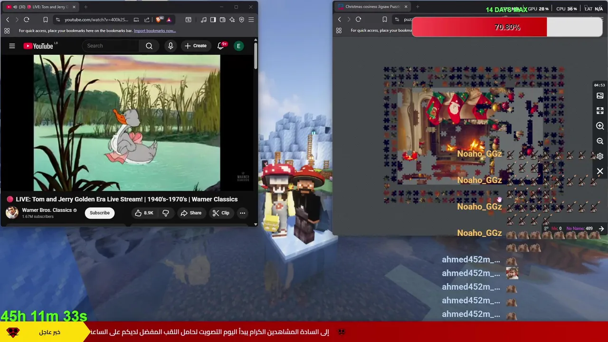This screenshot has height=342, width=608.
Task: Open VPN shield icon in YouTube window
Action: tap(241, 19)
